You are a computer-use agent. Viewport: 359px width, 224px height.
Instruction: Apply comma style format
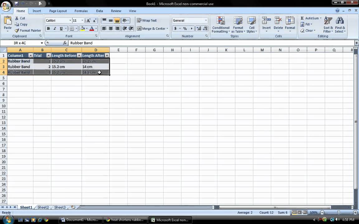click(191, 29)
